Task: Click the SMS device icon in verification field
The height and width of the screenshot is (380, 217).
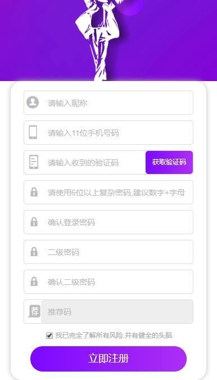Action: 34,162
